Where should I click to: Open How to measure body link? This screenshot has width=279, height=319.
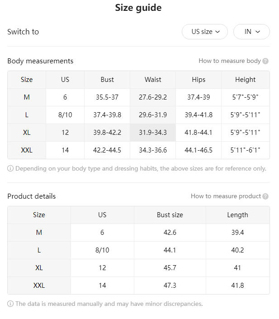(230, 61)
